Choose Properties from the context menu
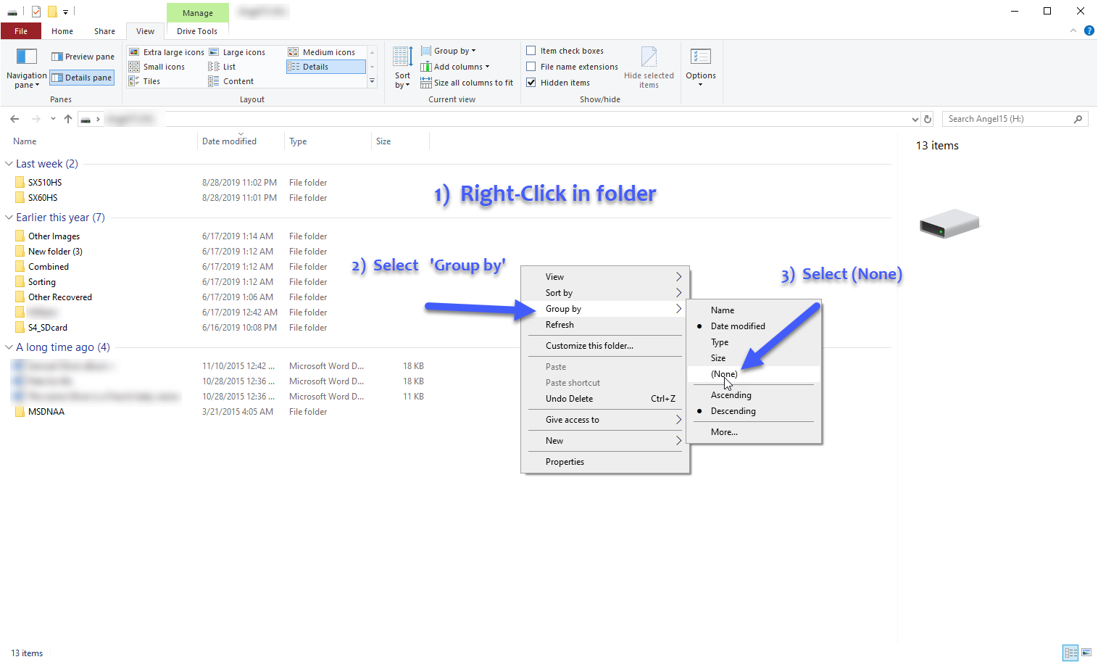The image size is (1098, 662). pyautogui.click(x=565, y=462)
